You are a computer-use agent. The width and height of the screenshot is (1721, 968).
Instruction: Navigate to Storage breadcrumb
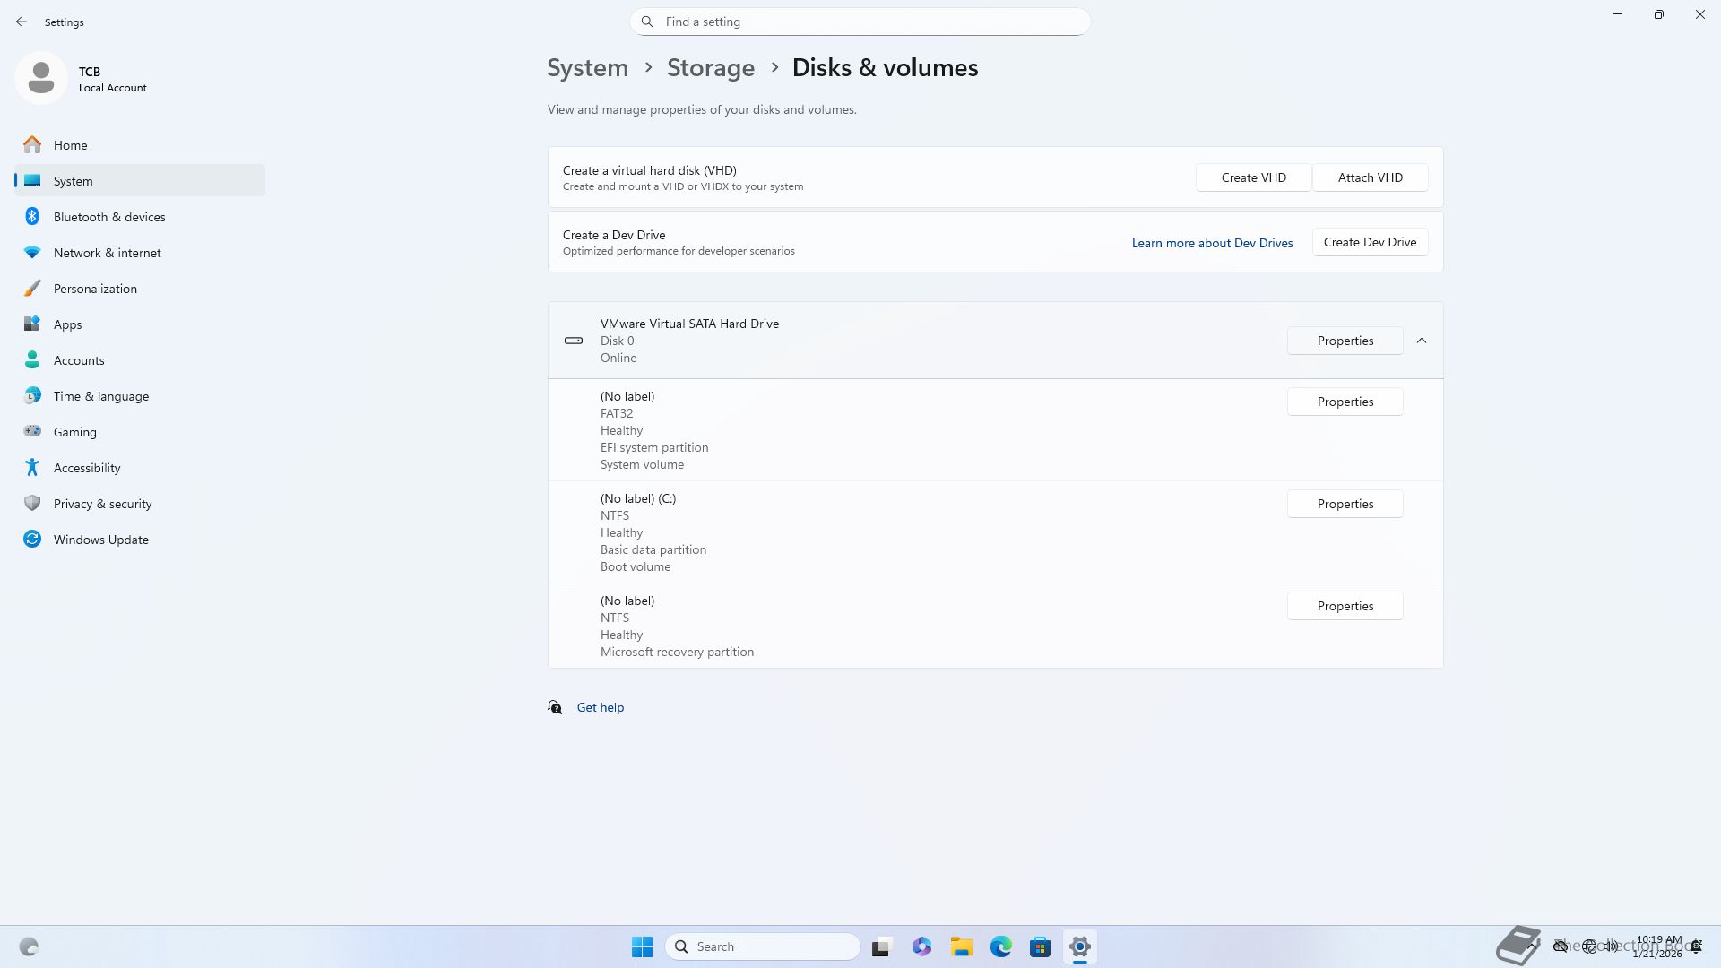coord(710,68)
